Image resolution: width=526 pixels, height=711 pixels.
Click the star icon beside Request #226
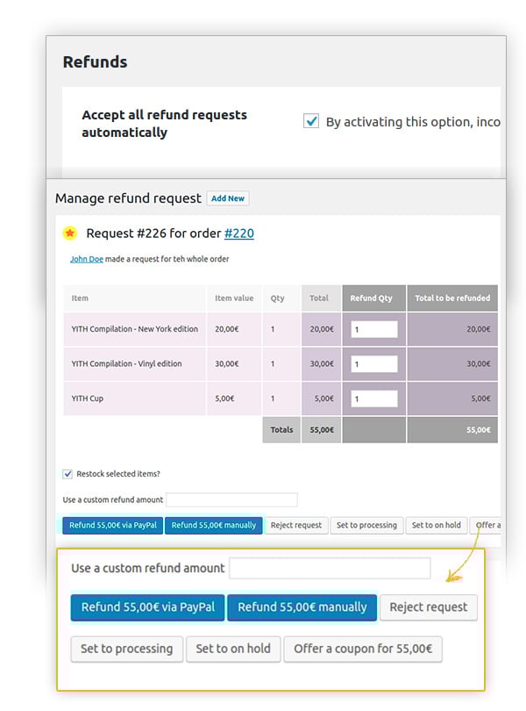point(71,233)
